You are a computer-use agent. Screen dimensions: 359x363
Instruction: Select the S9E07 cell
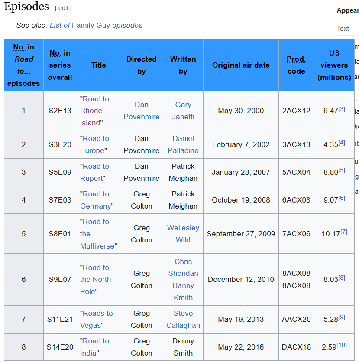click(60, 279)
